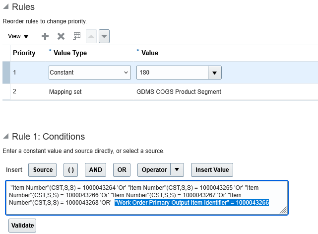
Task: Expand the Value 180 dropdown arrow
Action: click(x=214, y=73)
